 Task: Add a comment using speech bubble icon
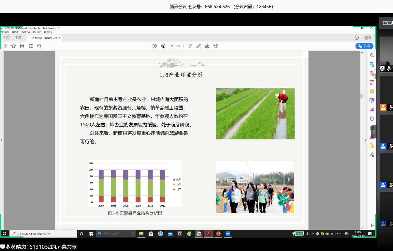tap(190, 46)
